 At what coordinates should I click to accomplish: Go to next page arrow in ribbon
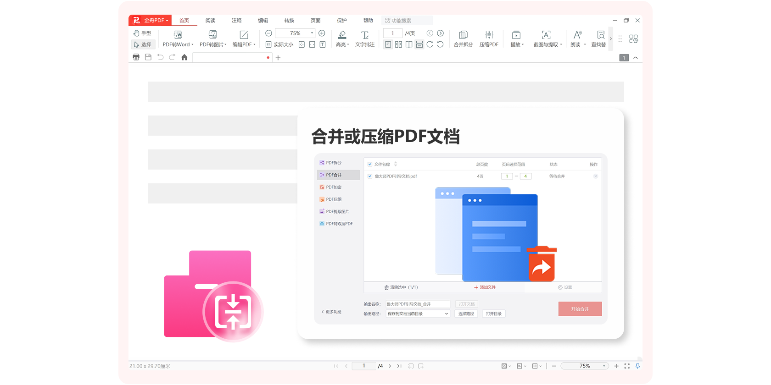(x=440, y=33)
